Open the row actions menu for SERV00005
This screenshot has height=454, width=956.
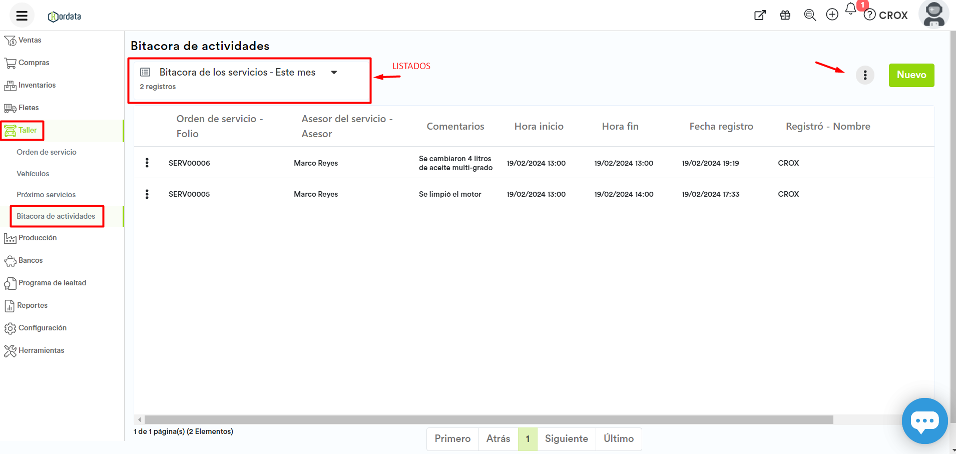pos(147,194)
